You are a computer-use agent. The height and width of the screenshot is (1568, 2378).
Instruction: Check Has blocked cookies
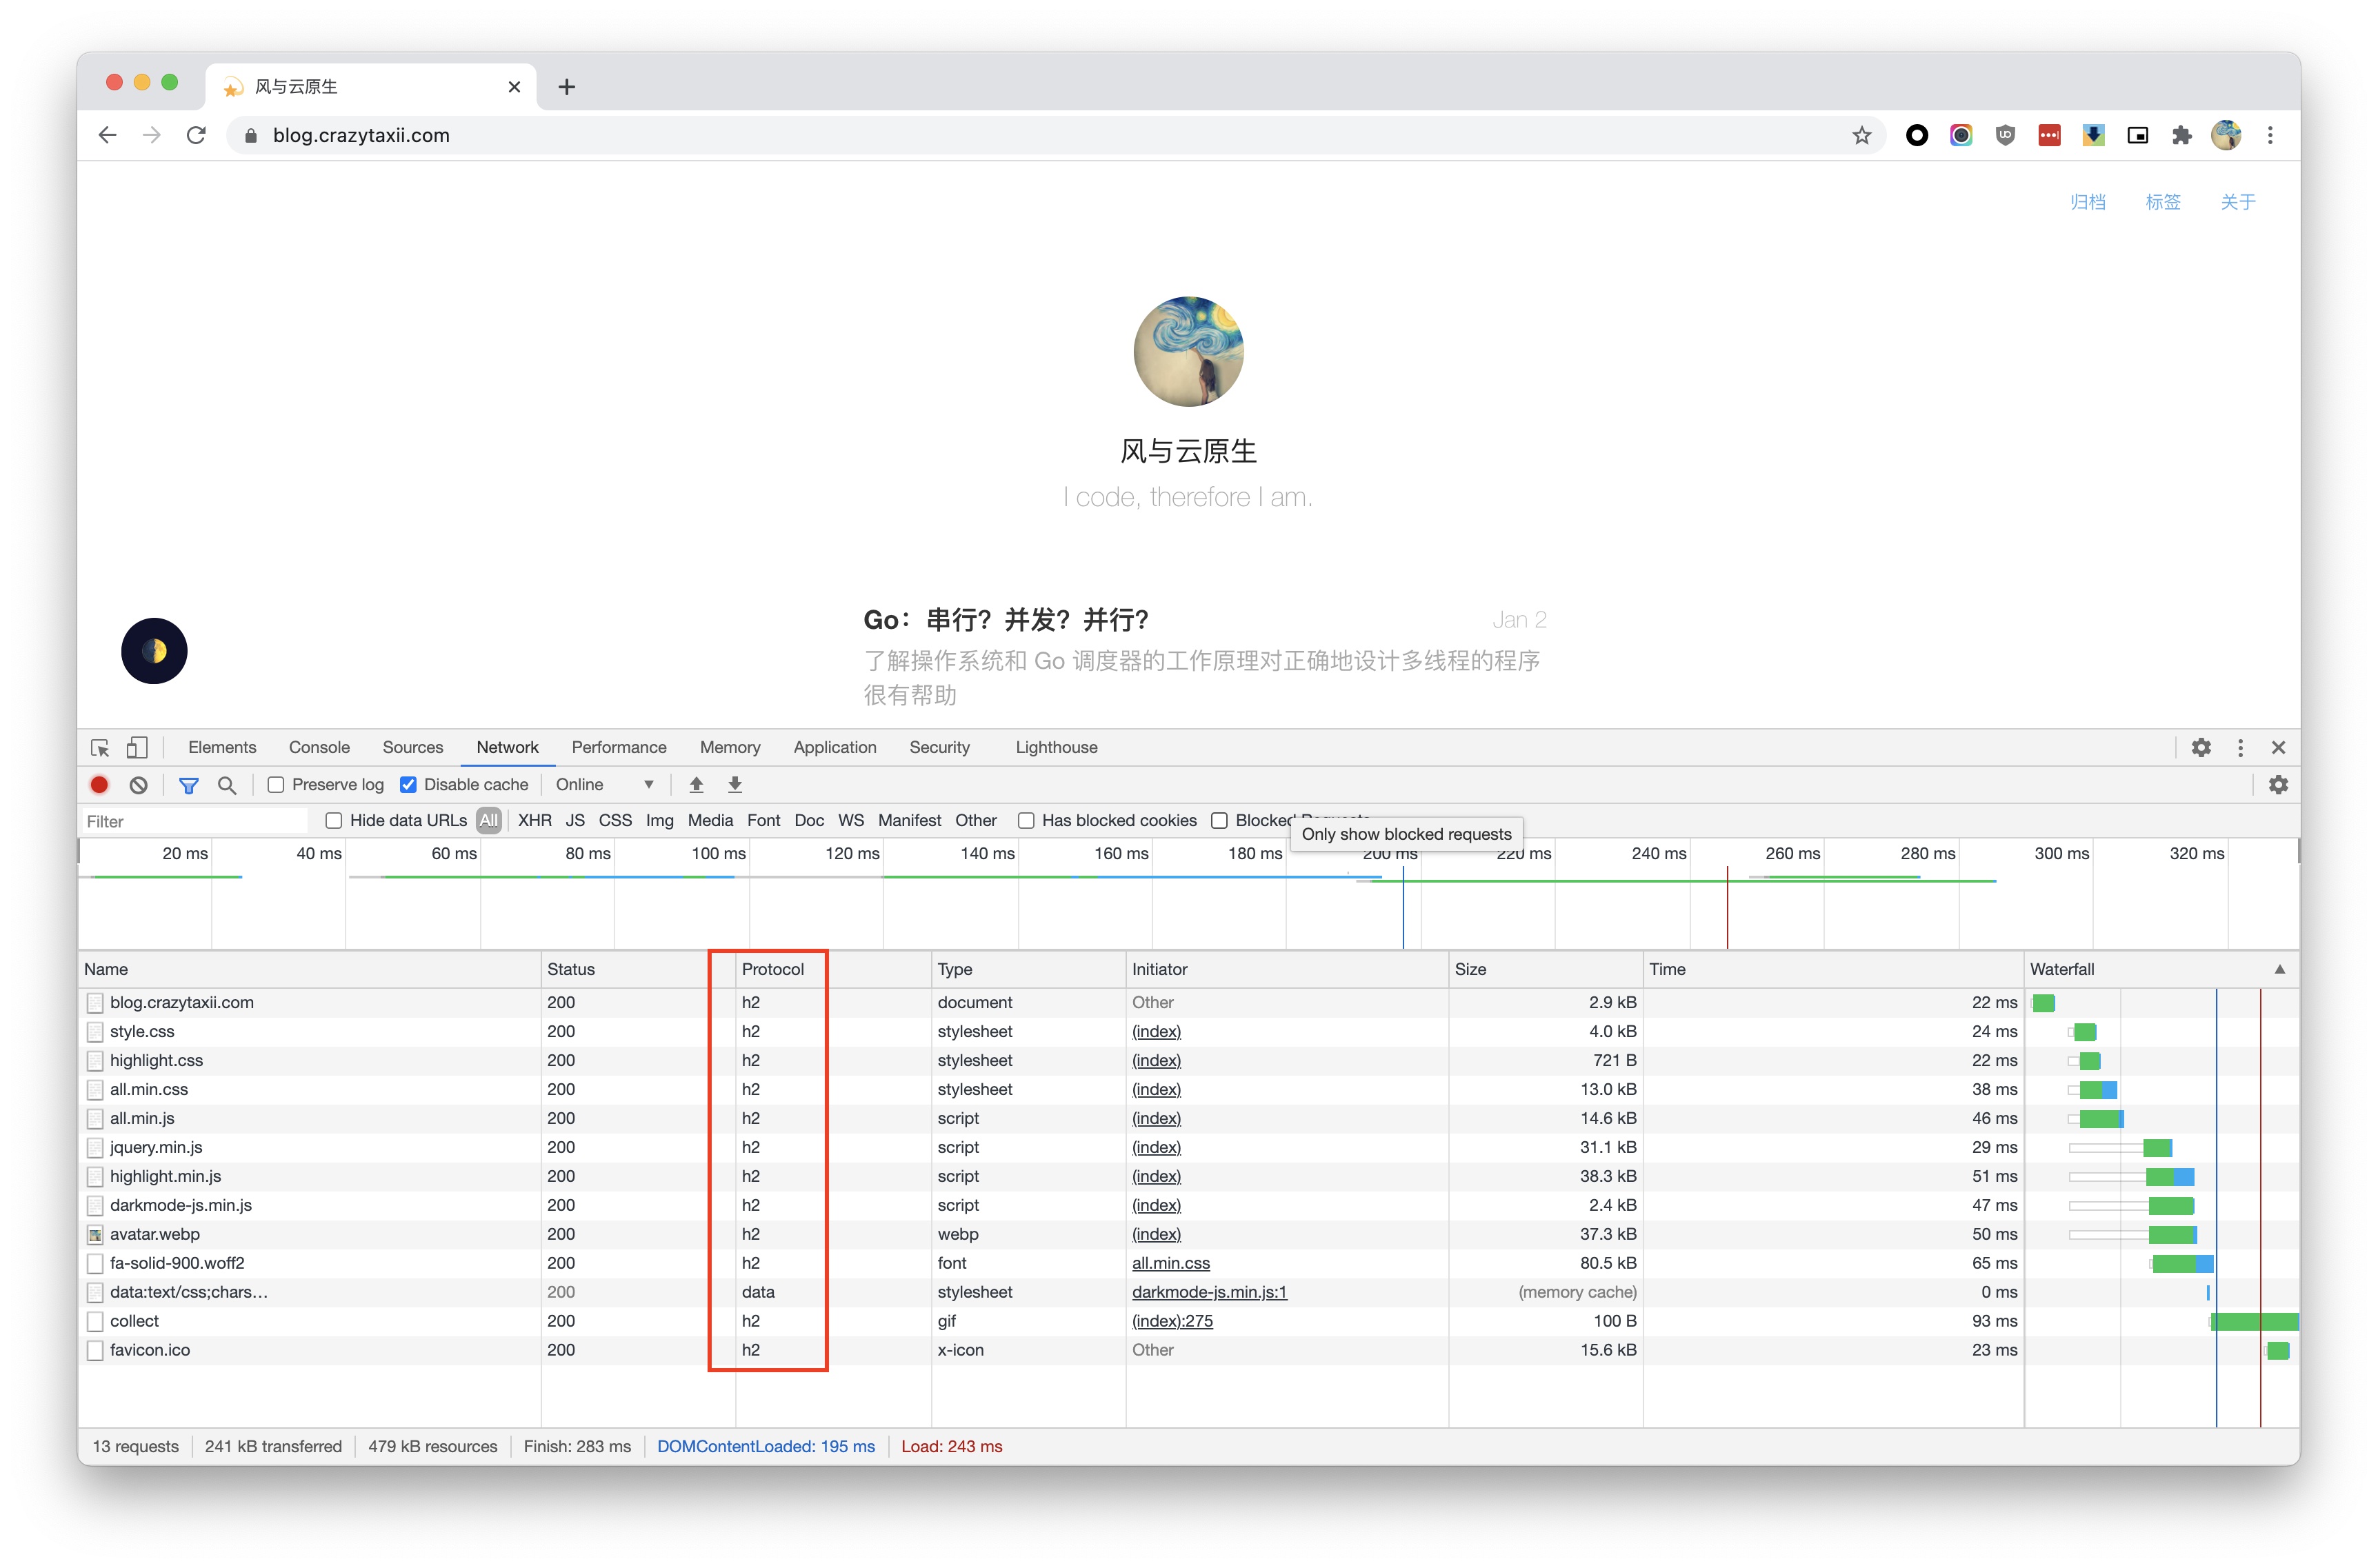1026,821
